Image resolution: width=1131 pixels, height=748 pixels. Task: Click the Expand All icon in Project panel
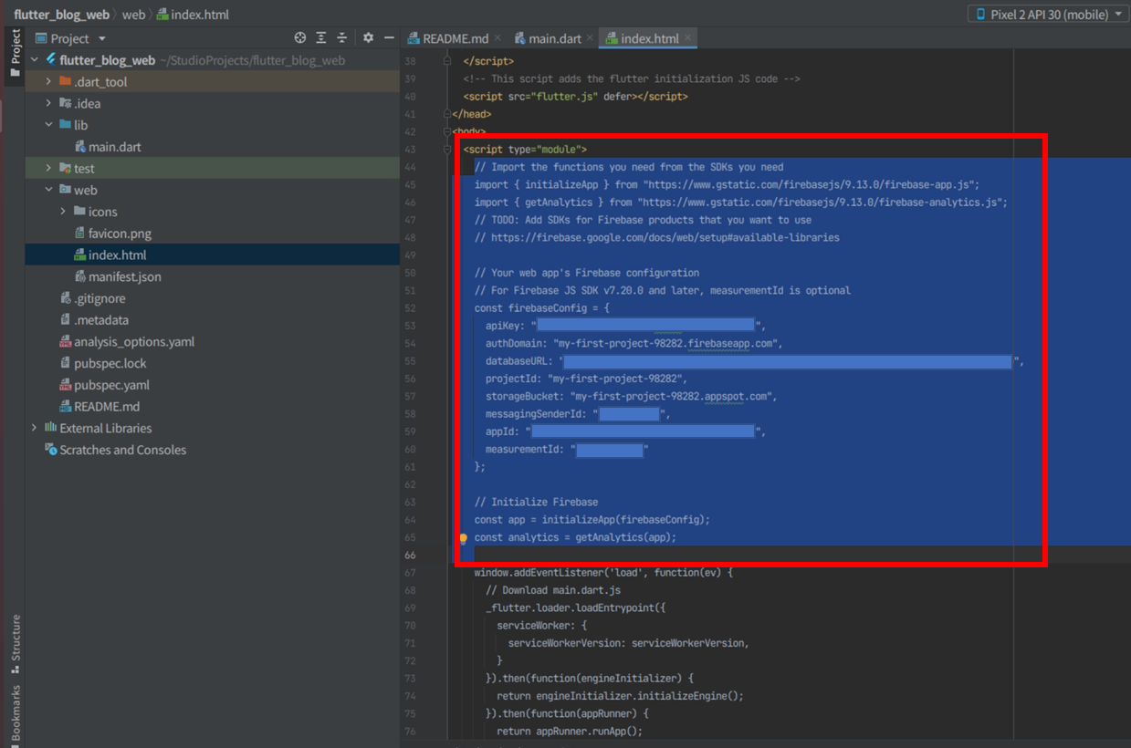[x=321, y=38]
